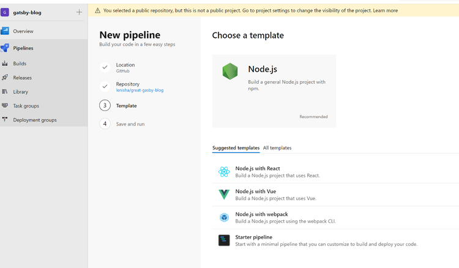Click the GitHub text under Location
Viewport: 459px width, 268px height.
(x=122, y=71)
